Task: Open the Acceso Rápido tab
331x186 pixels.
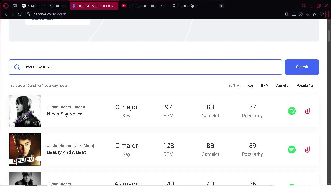Action: (185, 6)
